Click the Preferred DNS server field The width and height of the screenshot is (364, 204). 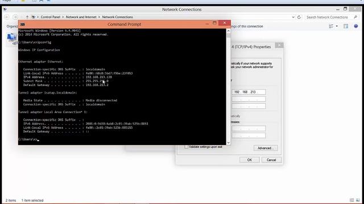point(249,129)
